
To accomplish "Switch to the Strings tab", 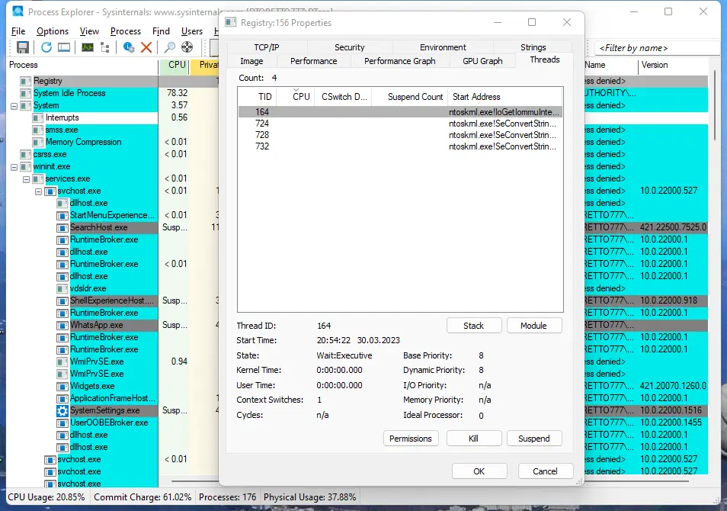I will pyautogui.click(x=533, y=47).
